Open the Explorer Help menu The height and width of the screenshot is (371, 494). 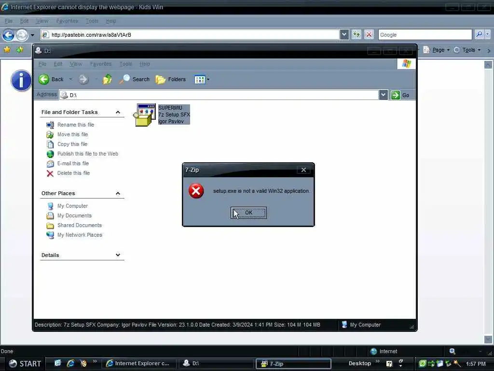[x=145, y=64]
